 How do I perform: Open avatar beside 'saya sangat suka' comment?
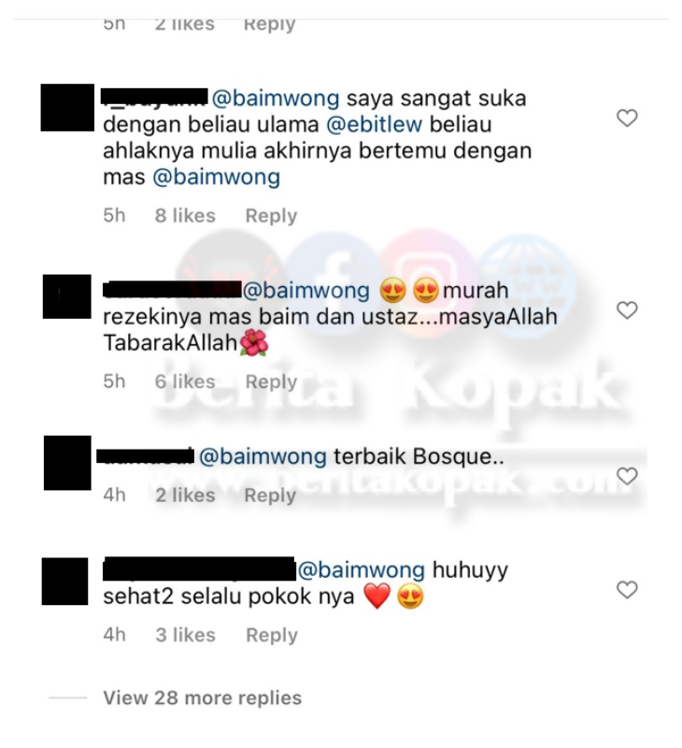[x=67, y=108]
